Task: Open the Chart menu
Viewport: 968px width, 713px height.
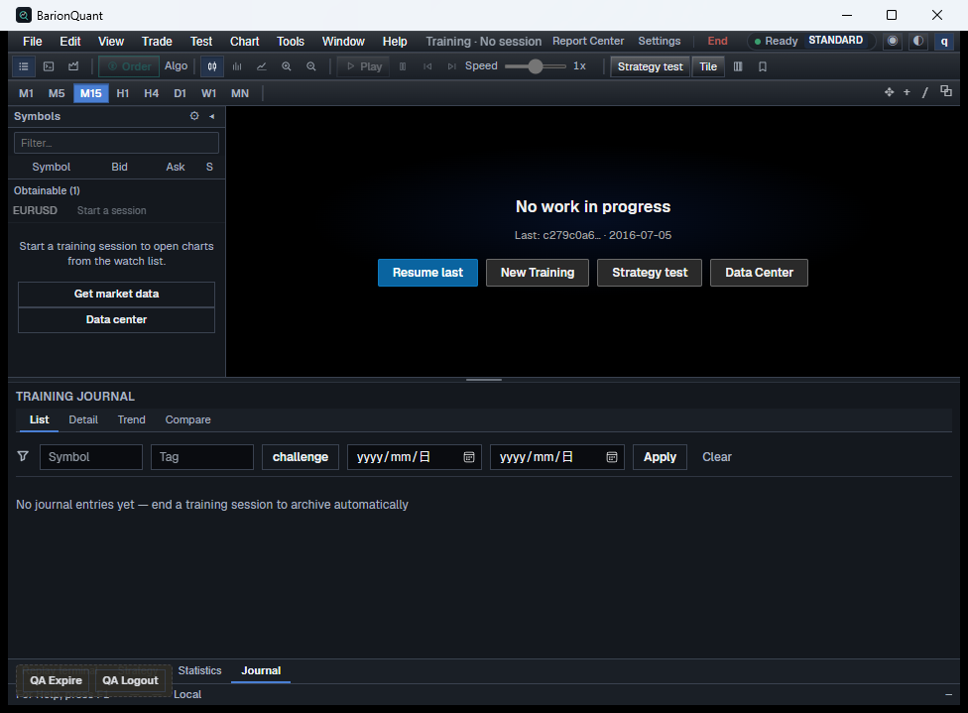Action: [244, 42]
